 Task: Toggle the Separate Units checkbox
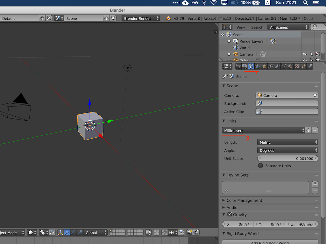click(260, 165)
